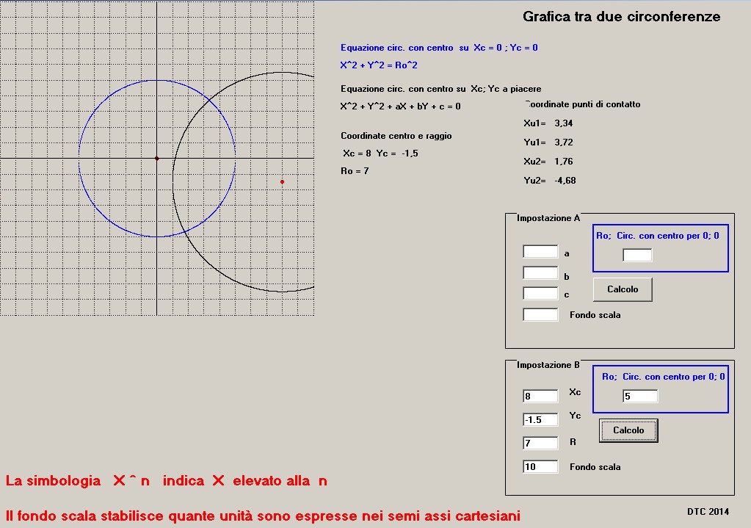Click the red center point of the black circle

[x=282, y=181]
